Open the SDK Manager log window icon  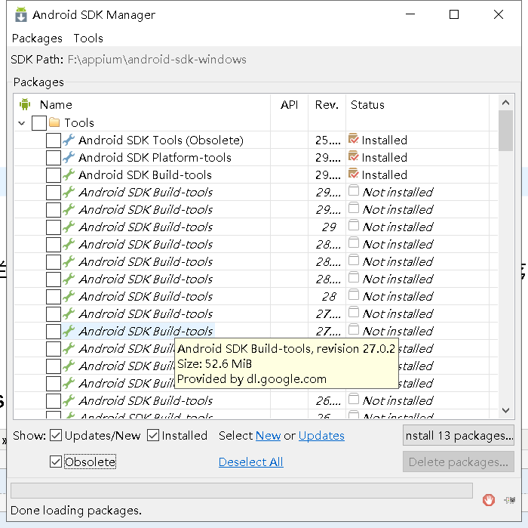511,499
